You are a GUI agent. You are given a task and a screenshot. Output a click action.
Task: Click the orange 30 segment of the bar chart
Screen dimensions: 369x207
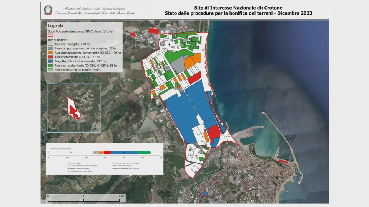[101, 153]
